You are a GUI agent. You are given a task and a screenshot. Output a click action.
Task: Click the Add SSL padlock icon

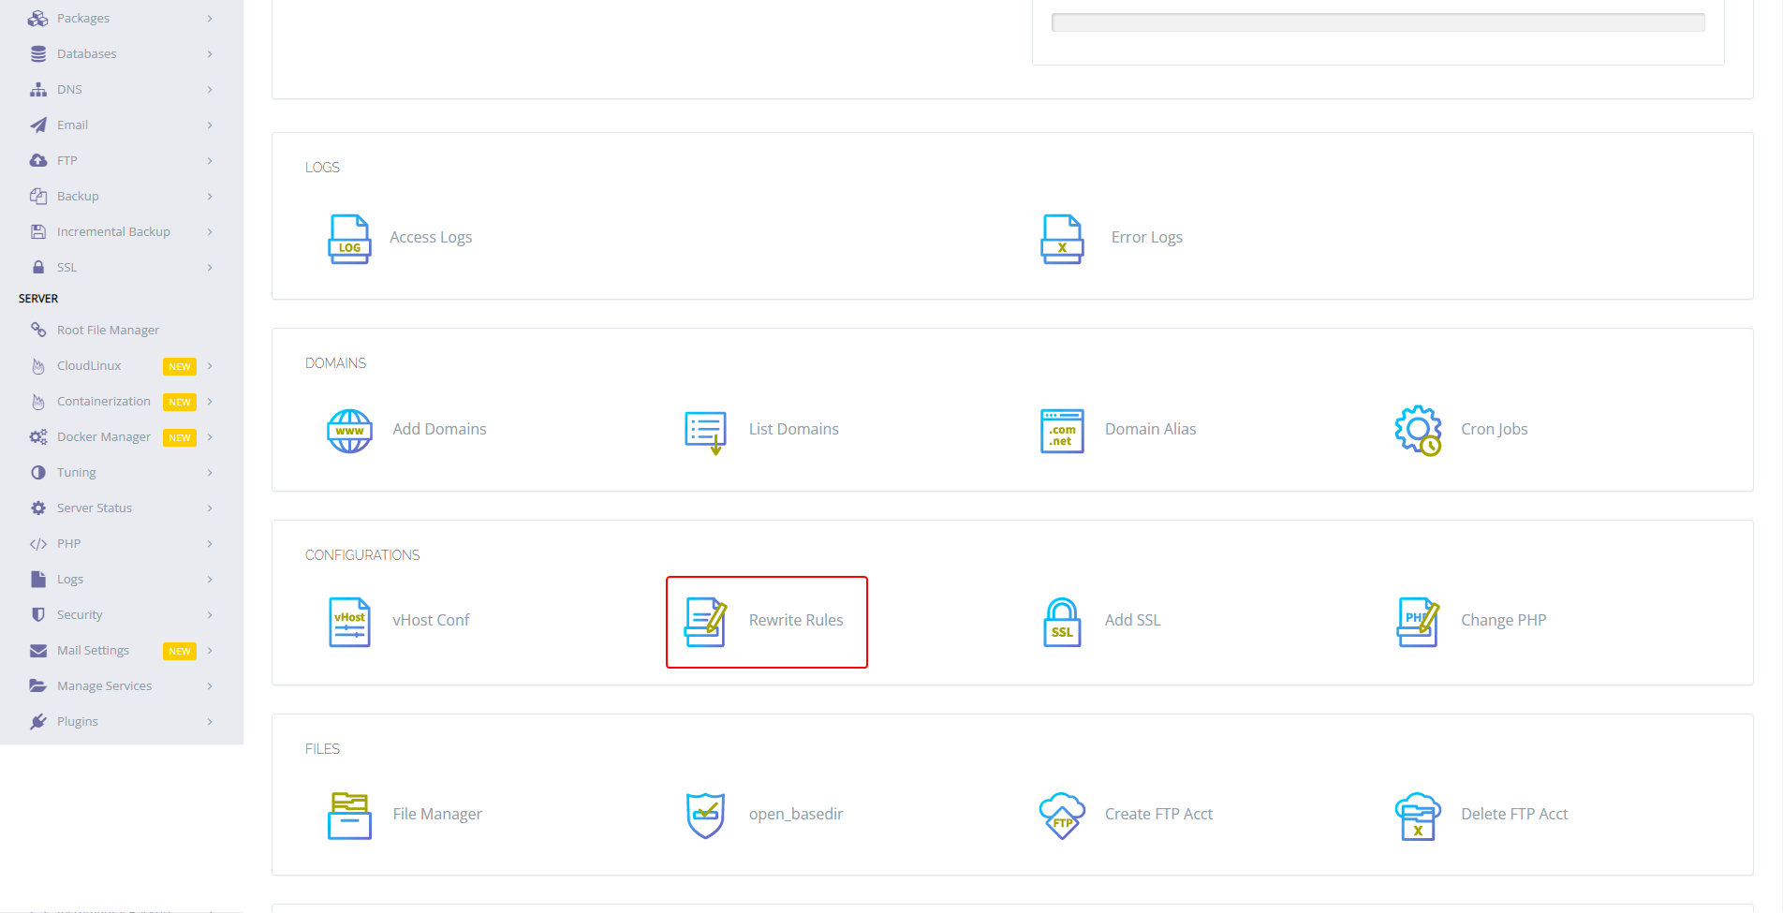point(1062,622)
